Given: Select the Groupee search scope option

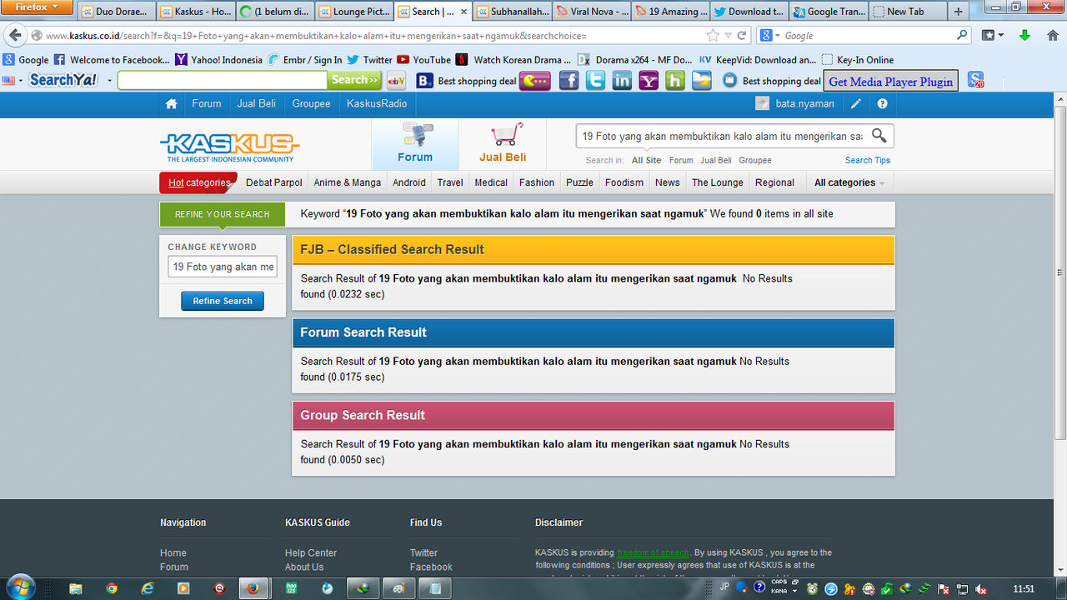Looking at the screenshot, I should pyautogui.click(x=755, y=160).
